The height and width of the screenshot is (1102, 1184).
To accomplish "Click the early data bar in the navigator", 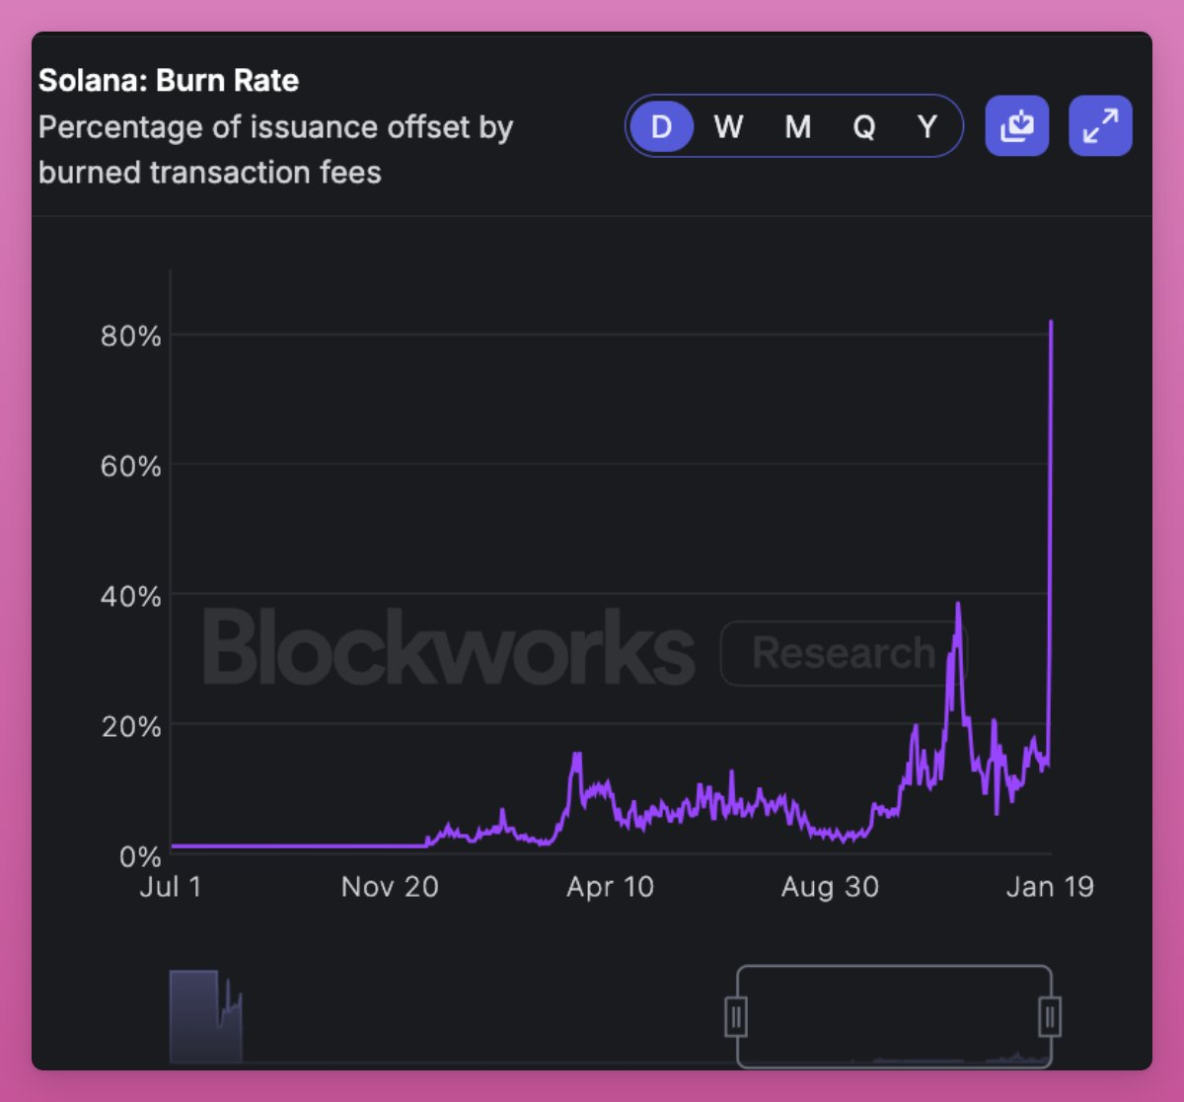I will (x=193, y=1016).
